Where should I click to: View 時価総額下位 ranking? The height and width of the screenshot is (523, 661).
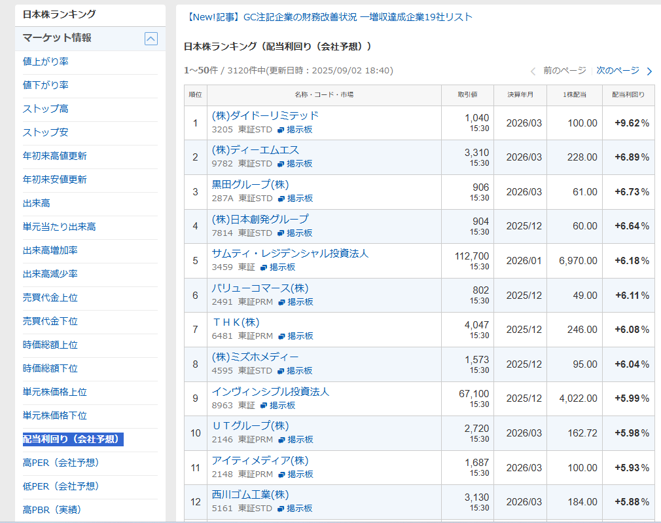point(50,368)
